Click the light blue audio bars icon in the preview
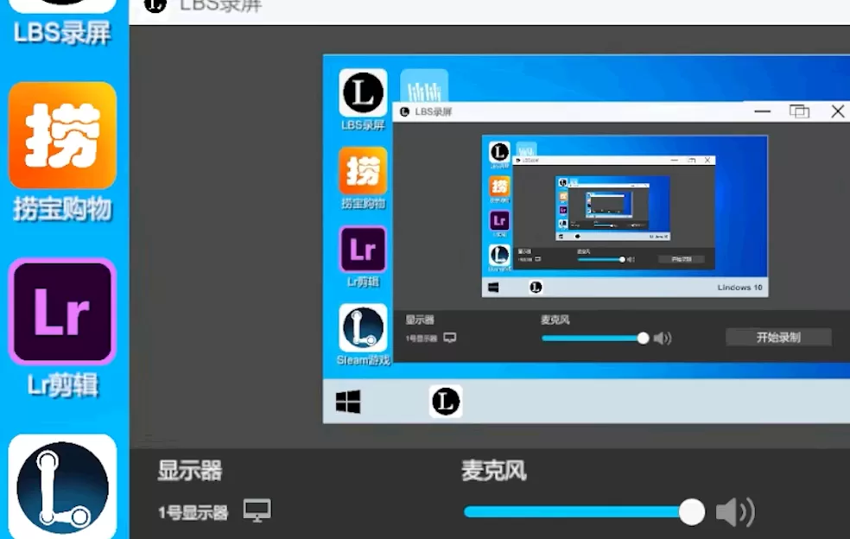The image size is (850, 539). (424, 86)
